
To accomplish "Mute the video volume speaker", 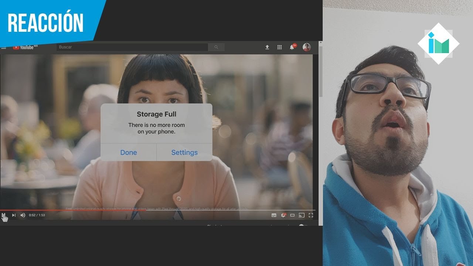I will (23, 215).
